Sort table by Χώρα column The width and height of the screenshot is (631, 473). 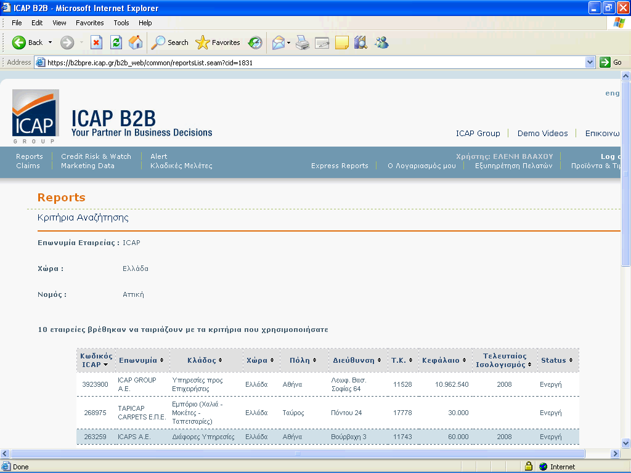tap(260, 360)
